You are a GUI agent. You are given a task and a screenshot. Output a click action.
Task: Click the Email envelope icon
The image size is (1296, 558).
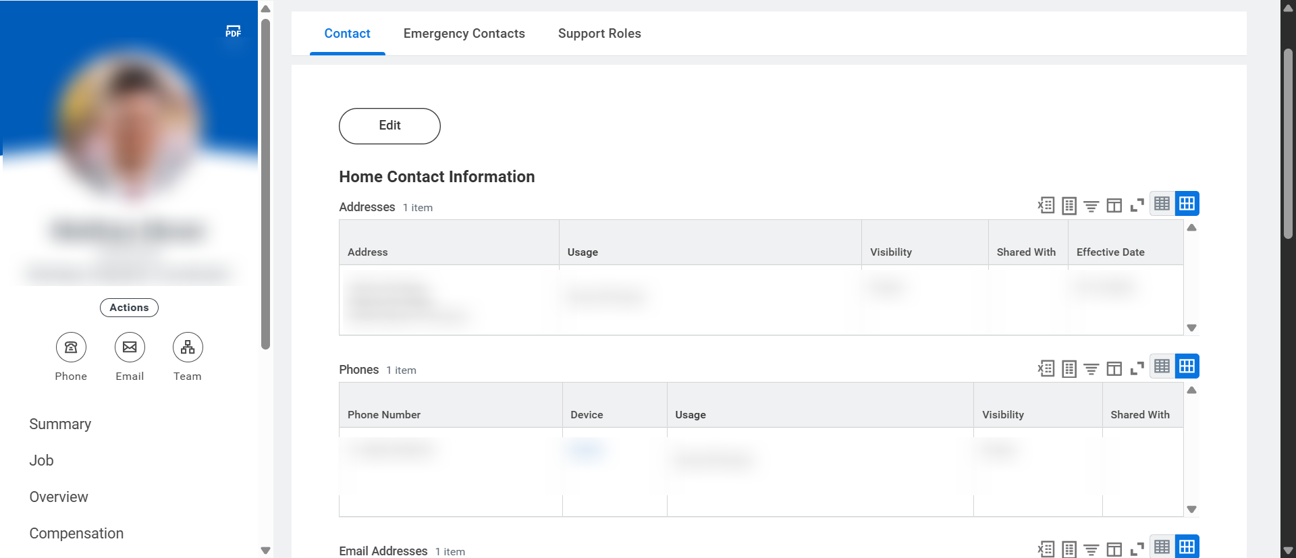coord(130,347)
